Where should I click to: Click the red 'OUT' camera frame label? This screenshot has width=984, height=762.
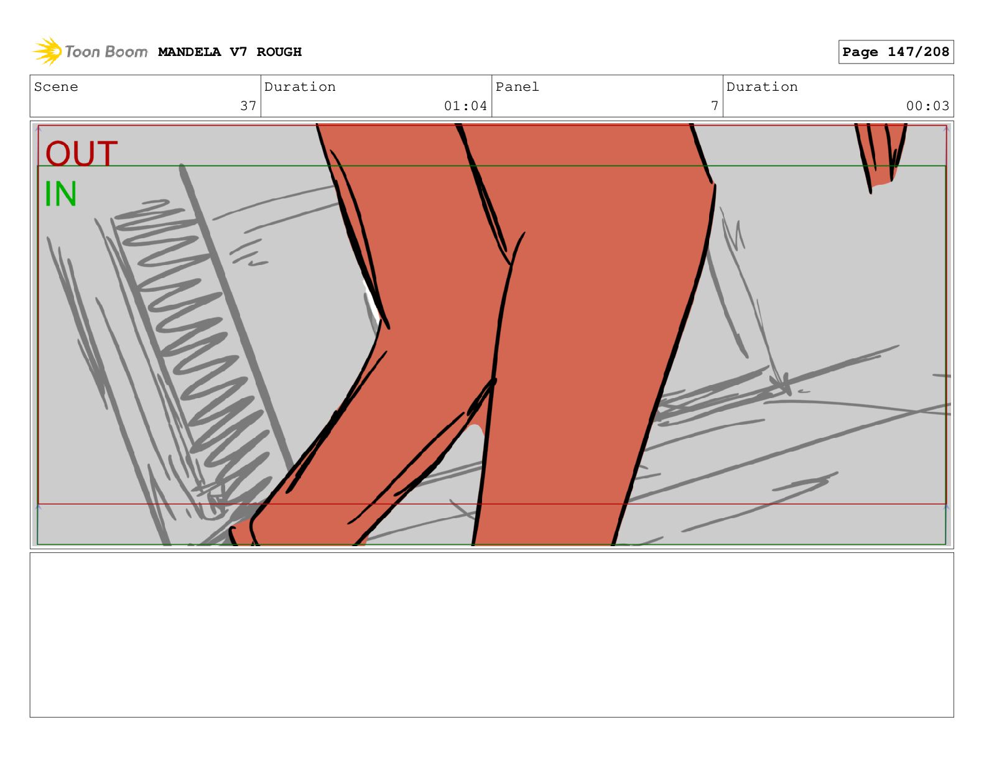click(x=81, y=154)
